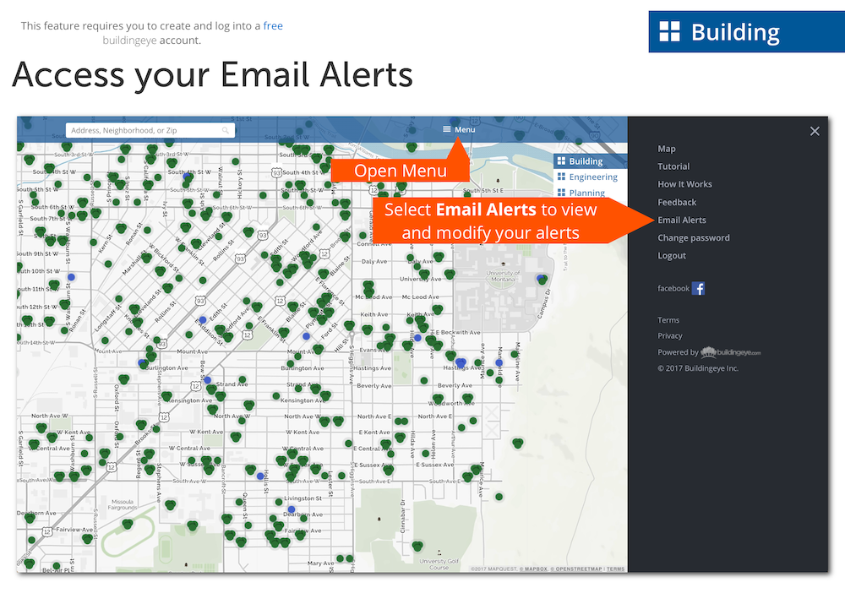Click the "University of Montana" map label
Viewport: 845px width, 604px height.
pos(504,276)
